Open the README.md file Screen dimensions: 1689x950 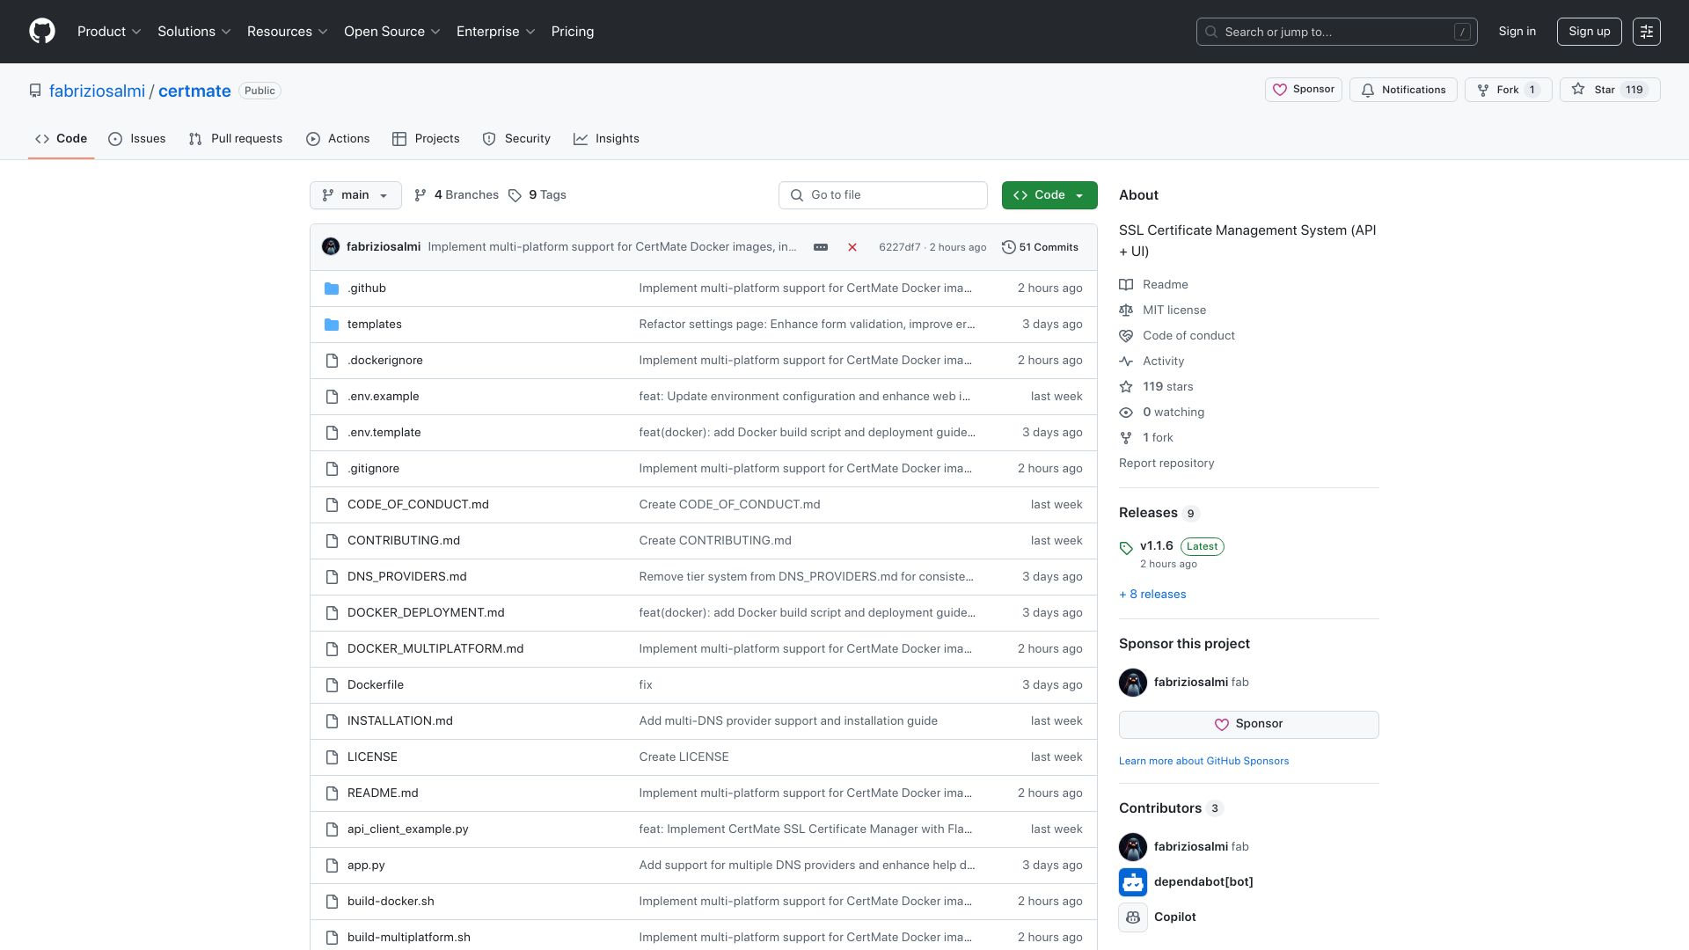click(383, 793)
